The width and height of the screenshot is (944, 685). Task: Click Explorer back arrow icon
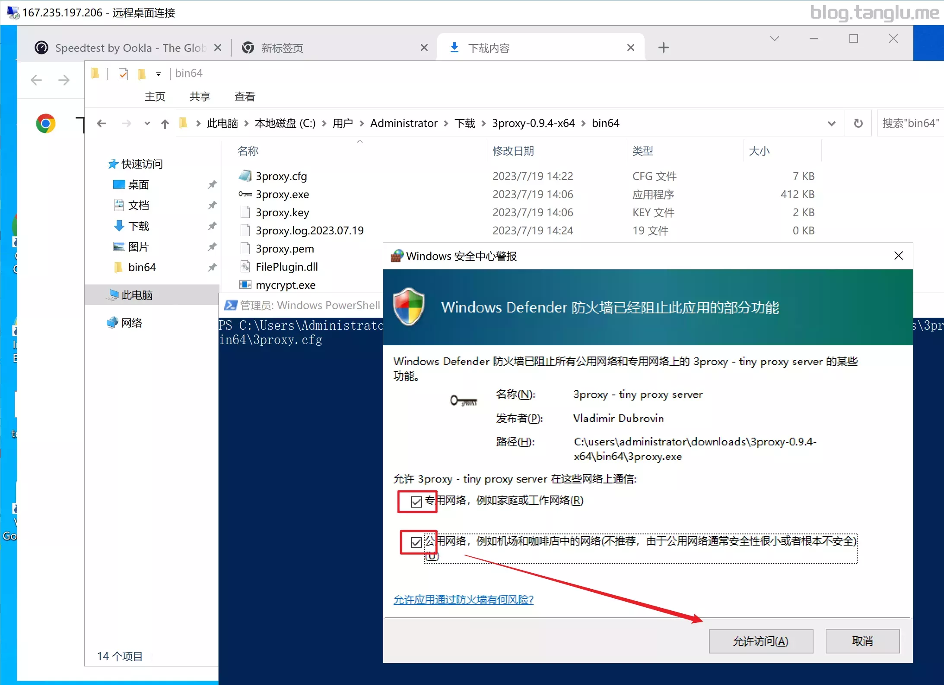click(x=102, y=124)
